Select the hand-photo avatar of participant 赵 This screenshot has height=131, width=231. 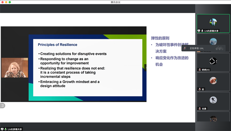click(x=213, y=81)
